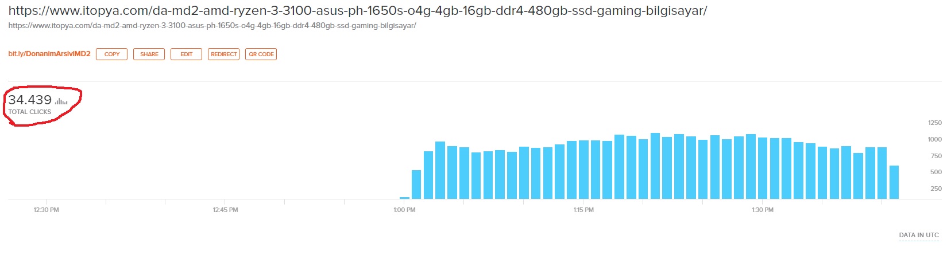This screenshot has height=259, width=951.
Task: Click the 12:30 PM time axis label
Action: [46, 210]
